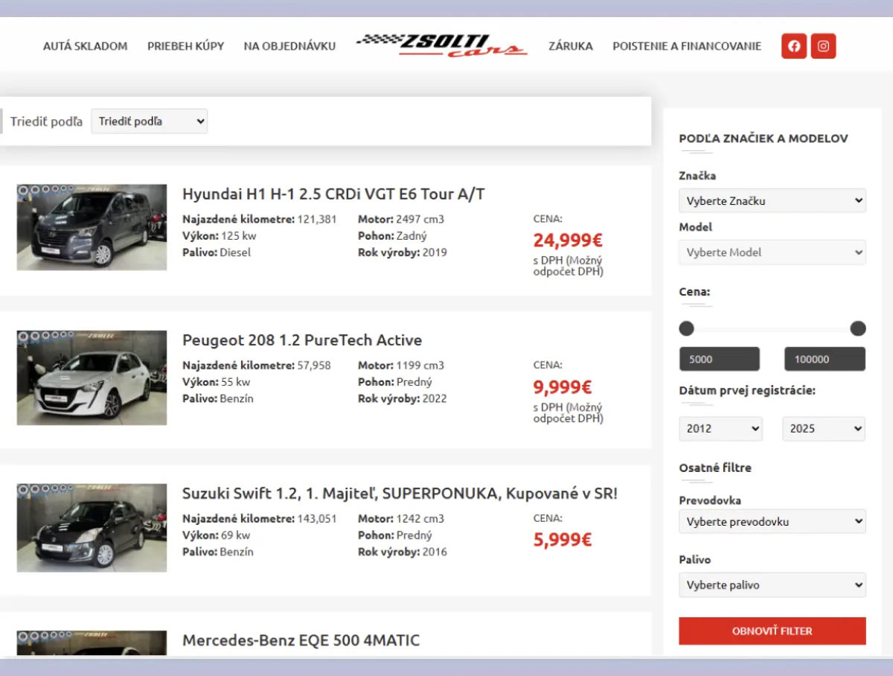Expand the Vyberte Značku dropdown
893x676 pixels.
point(772,200)
